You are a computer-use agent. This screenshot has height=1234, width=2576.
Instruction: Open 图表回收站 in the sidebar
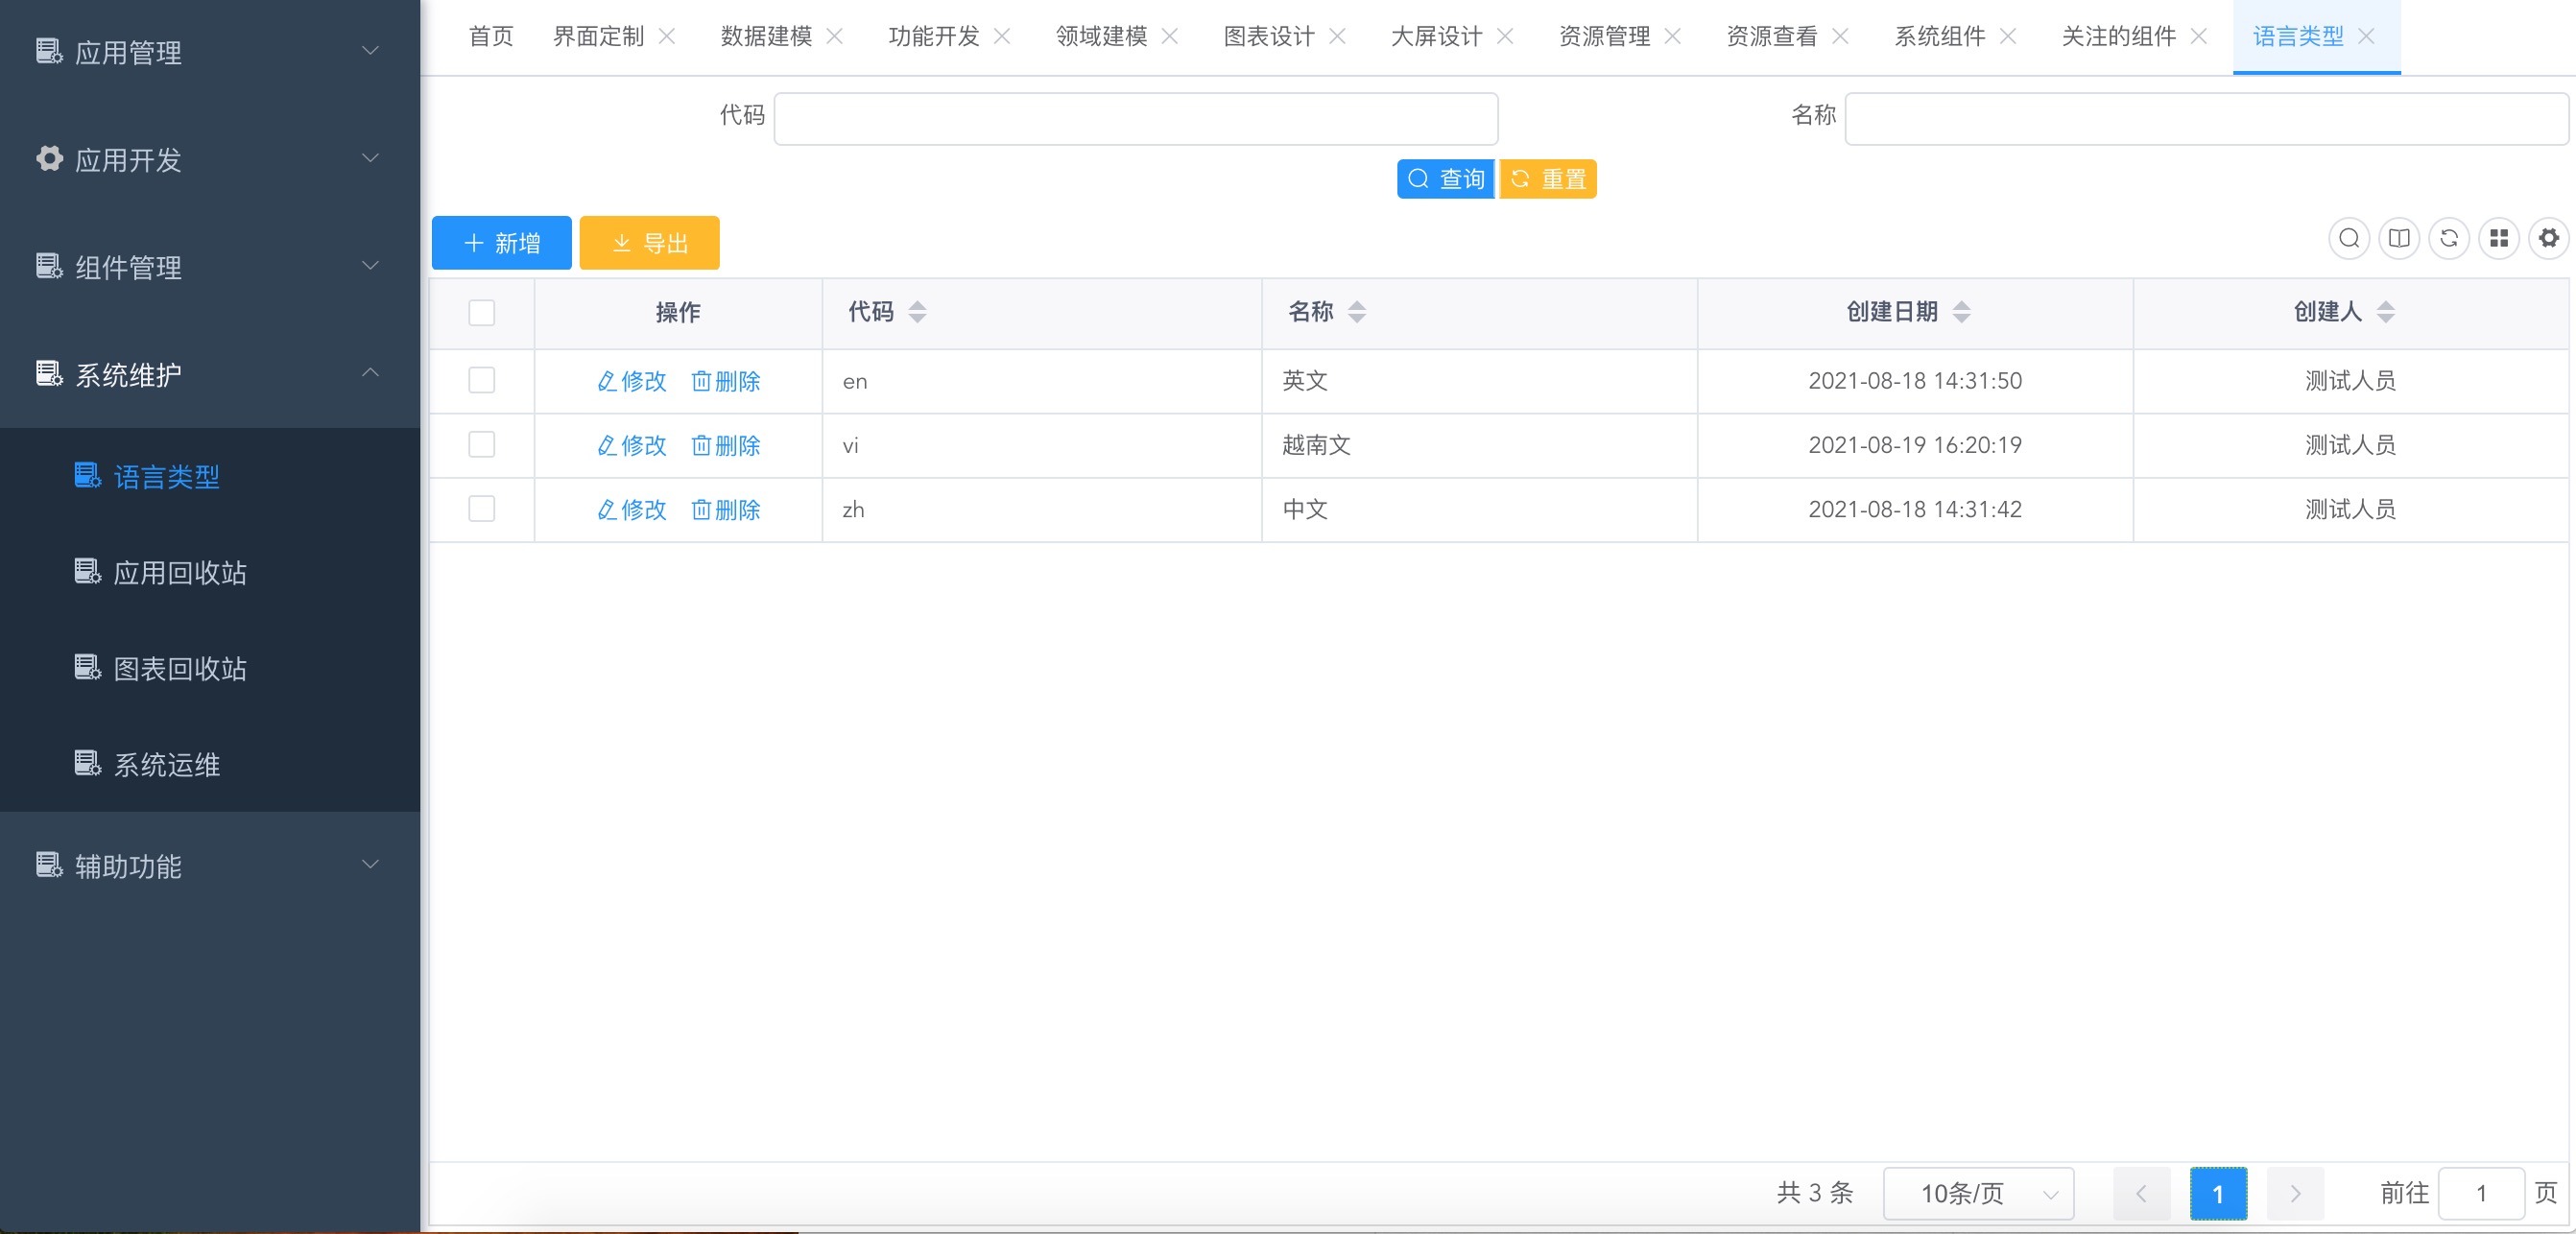coord(210,668)
